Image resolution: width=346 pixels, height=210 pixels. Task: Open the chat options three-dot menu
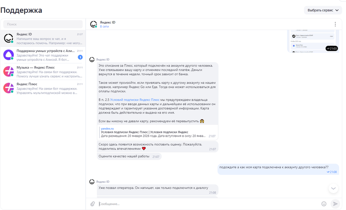click(x=336, y=24)
